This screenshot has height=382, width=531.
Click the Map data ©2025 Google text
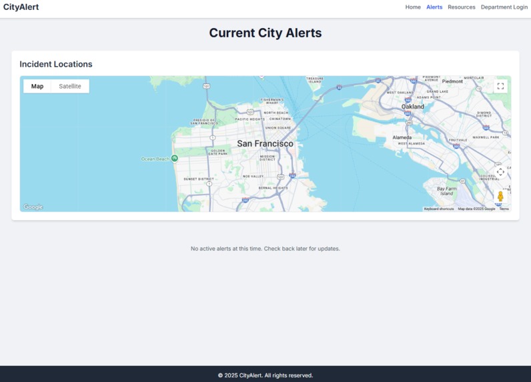click(x=476, y=209)
